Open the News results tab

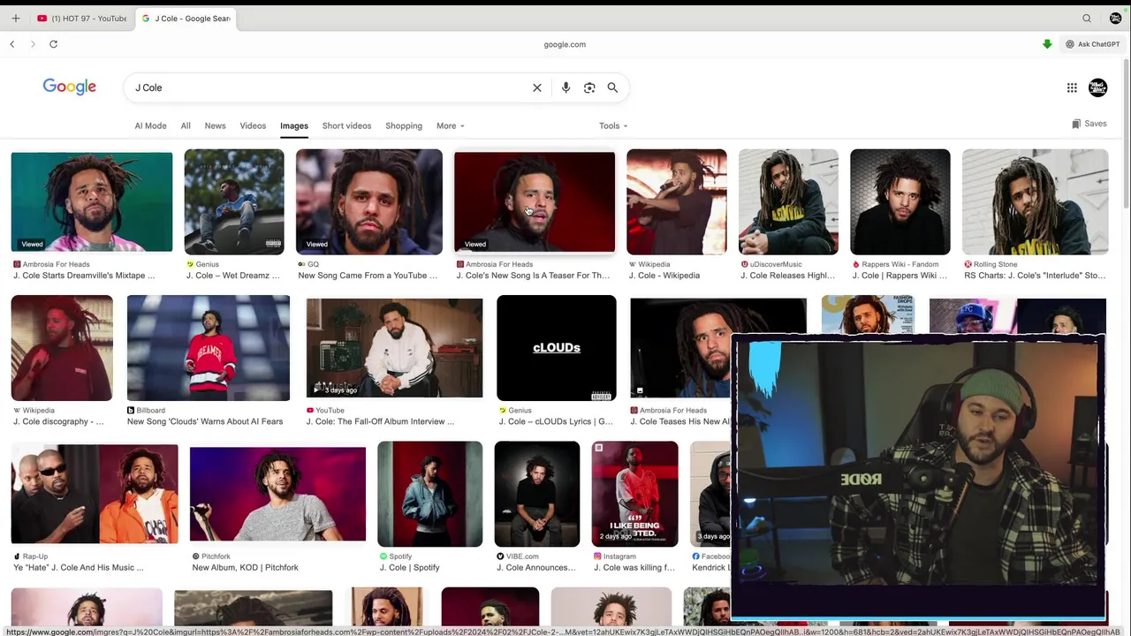pos(215,125)
